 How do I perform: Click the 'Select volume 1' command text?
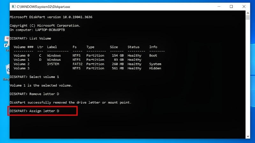click(44, 77)
